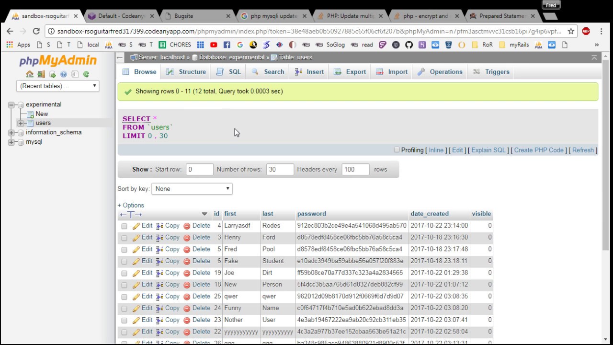Open the SQL tab
The image size is (613, 345).
(229, 72)
